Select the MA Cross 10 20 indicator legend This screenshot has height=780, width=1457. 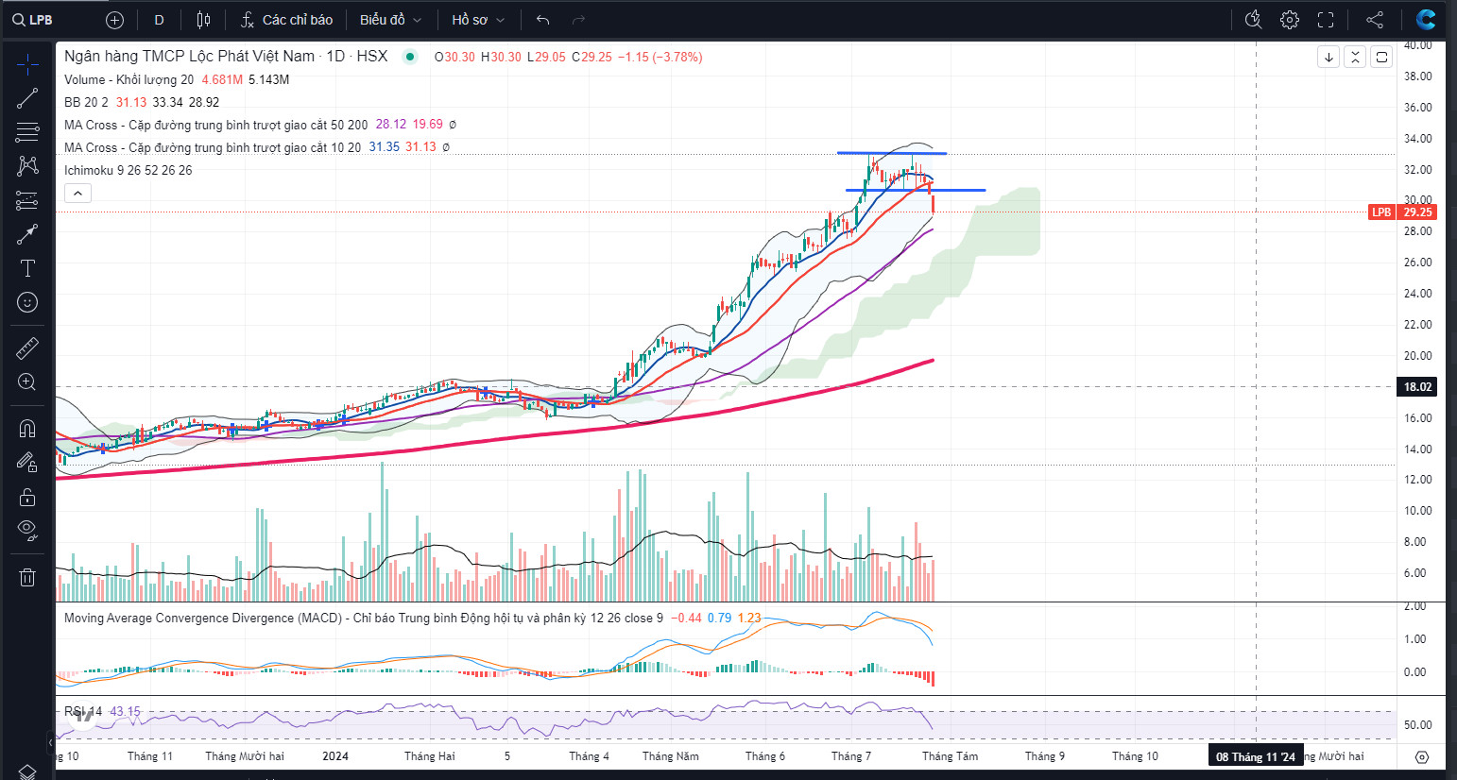(x=213, y=148)
